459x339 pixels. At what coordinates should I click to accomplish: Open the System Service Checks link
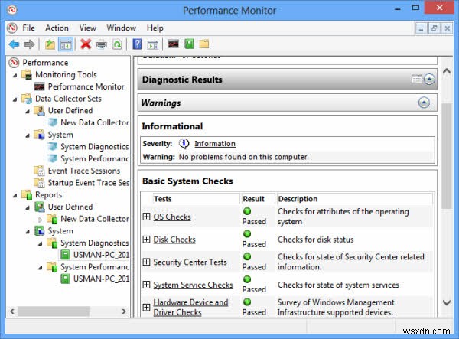click(193, 285)
